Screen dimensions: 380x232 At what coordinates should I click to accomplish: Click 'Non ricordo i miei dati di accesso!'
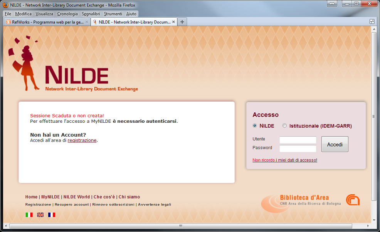click(x=285, y=160)
